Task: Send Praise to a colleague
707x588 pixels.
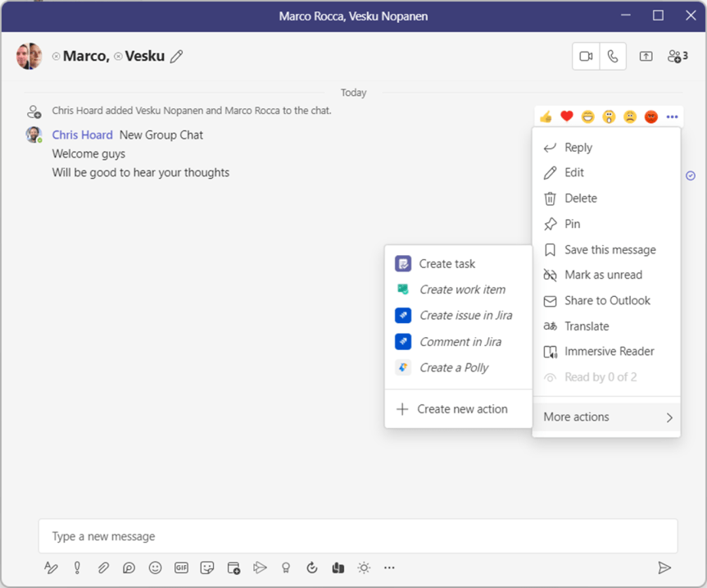Action: pos(285,567)
